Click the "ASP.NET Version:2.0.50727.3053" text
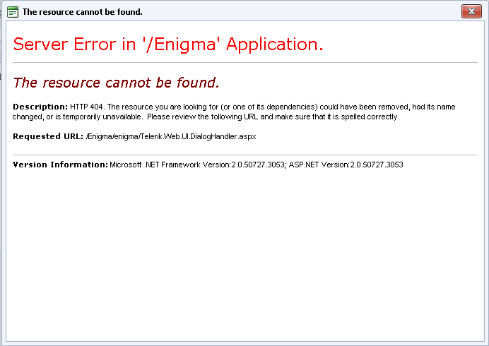The height and width of the screenshot is (346, 489). (346, 165)
